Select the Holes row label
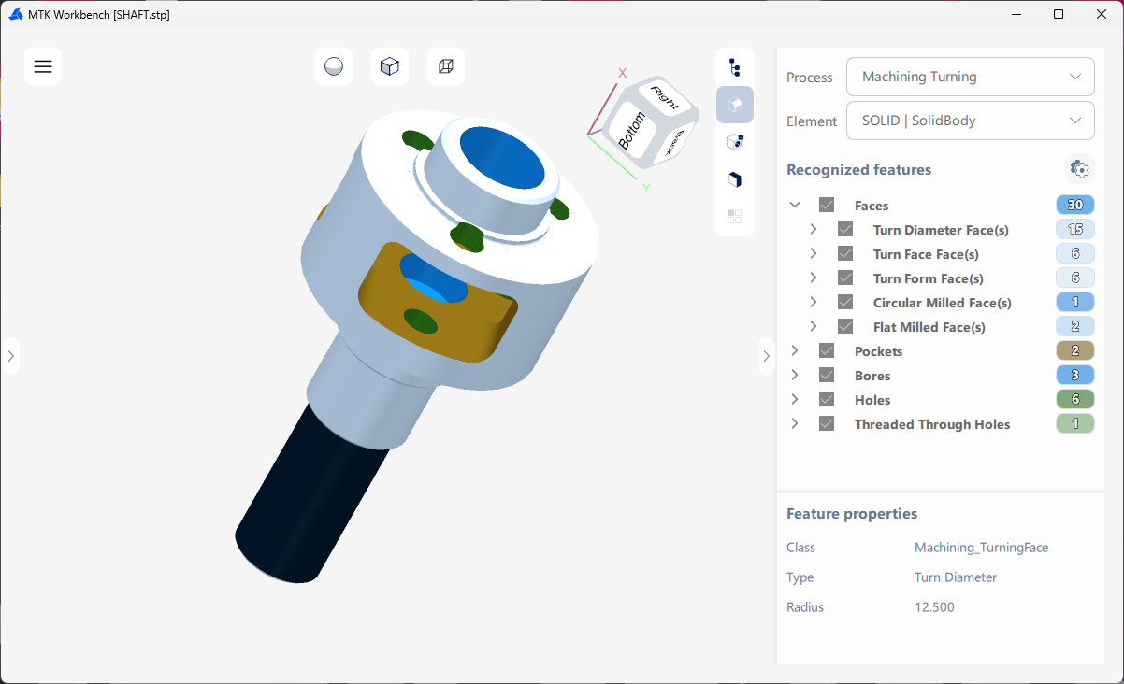This screenshot has height=684, width=1124. pyautogui.click(x=872, y=400)
